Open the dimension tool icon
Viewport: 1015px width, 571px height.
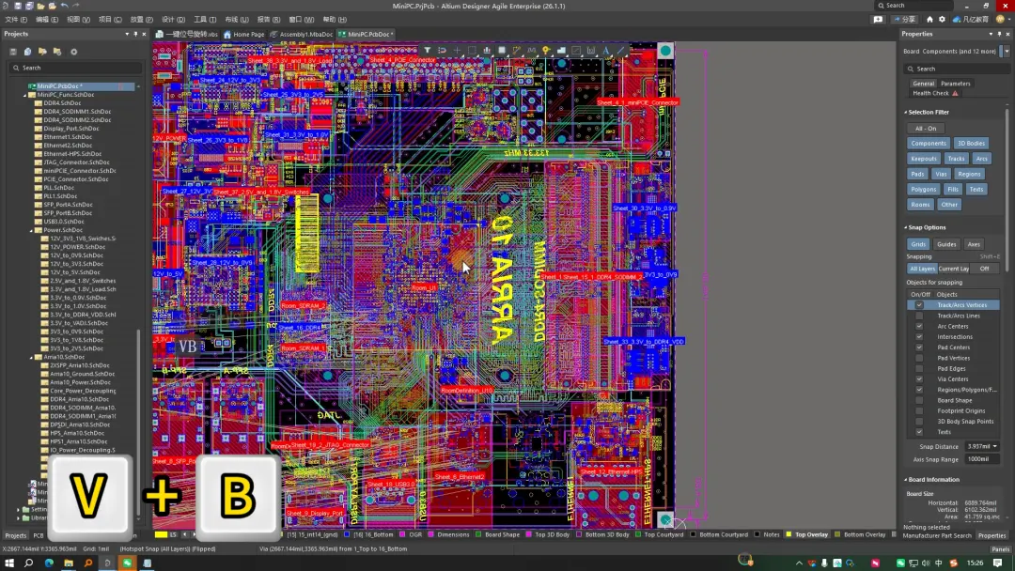(x=591, y=51)
